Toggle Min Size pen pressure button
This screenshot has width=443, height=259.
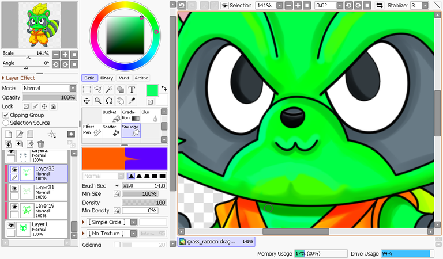click(x=117, y=193)
